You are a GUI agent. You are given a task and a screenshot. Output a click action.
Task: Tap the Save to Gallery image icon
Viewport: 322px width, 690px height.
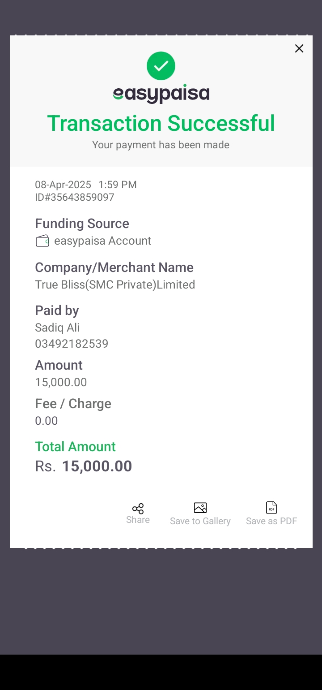click(200, 508)
